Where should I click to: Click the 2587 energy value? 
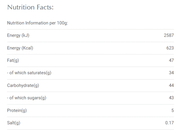(x=169, y=36)
